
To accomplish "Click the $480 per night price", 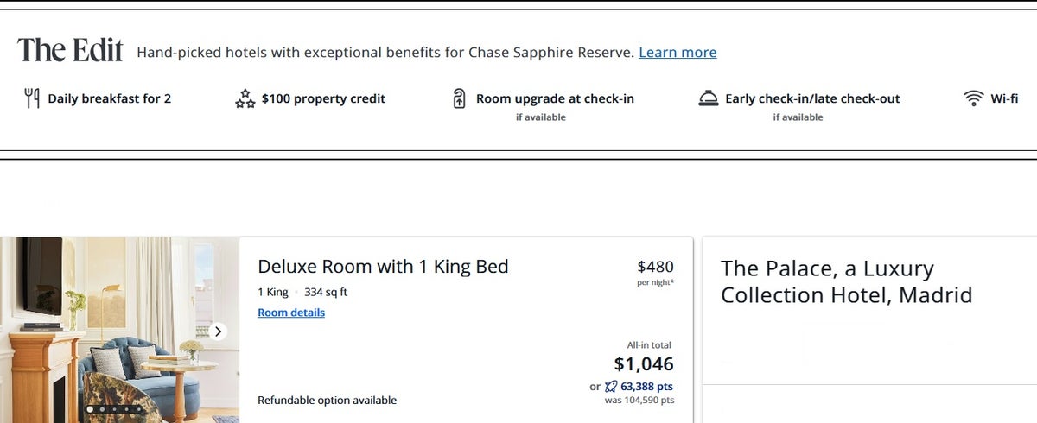I will click(x=655, y=268).
